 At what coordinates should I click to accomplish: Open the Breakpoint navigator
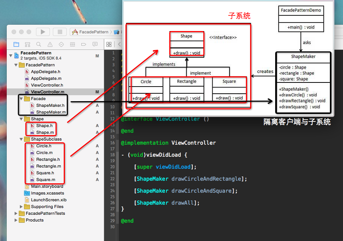tap(84, 44)
